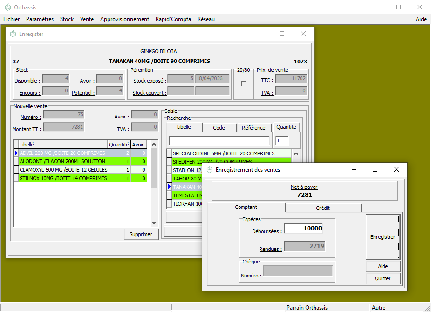Toggle the 20/80 checkbox
The height and width of the screenshot is (312, 431).
coord(244,83)
